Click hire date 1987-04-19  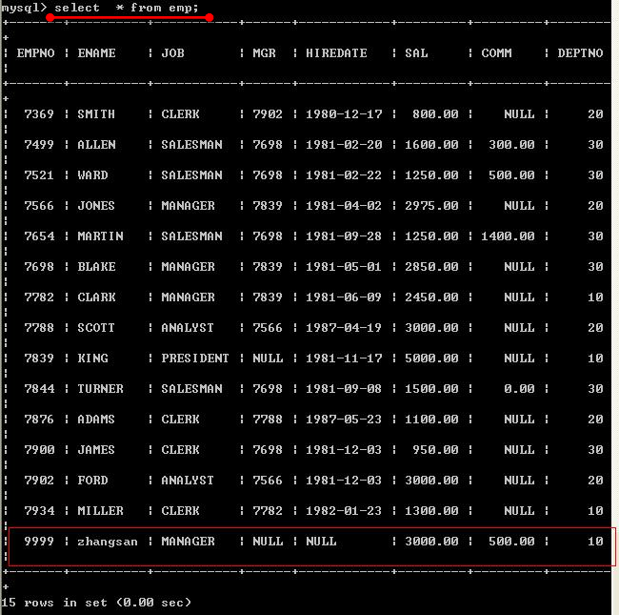pyautogui.click(x=344, y=328)
